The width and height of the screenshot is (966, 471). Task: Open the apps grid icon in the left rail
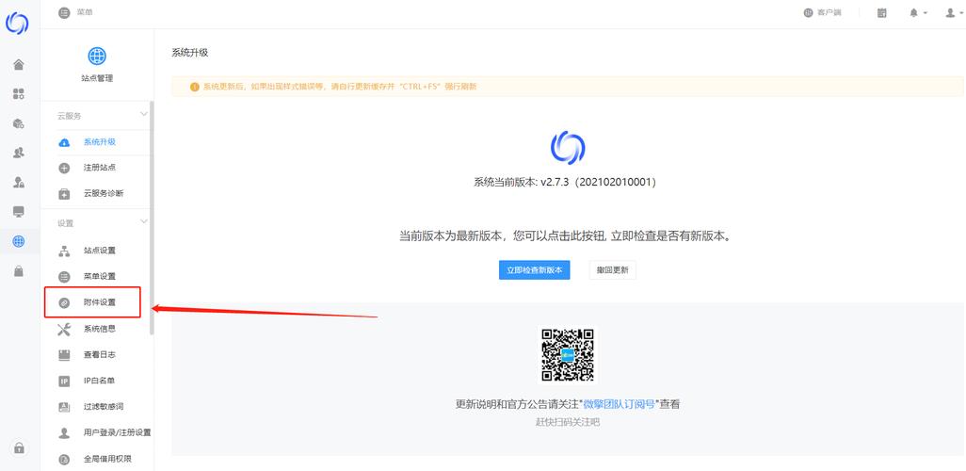tap(19, 93)
